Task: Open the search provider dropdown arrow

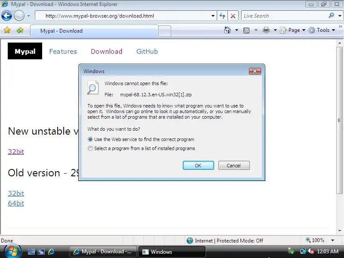Action: (x=340, y=16)
